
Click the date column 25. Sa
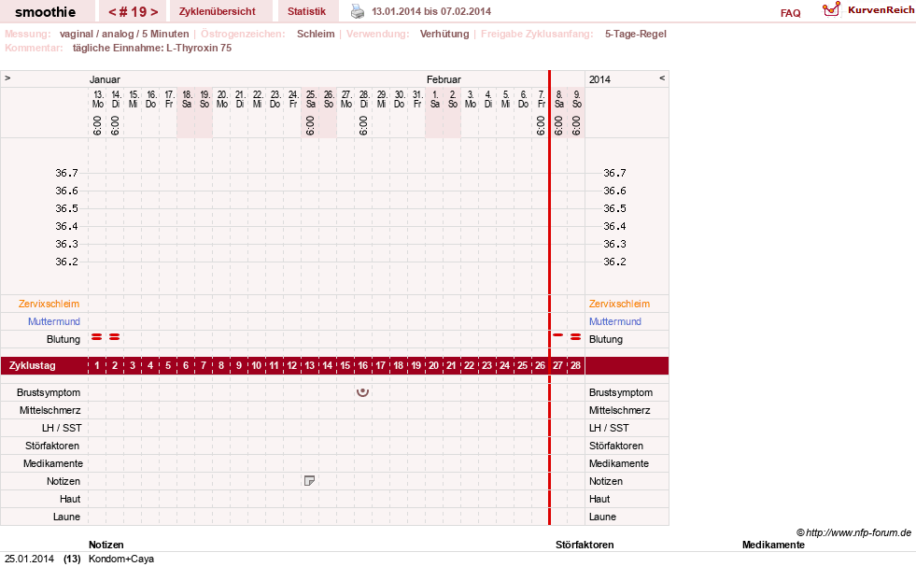click(x=311, y=99)
